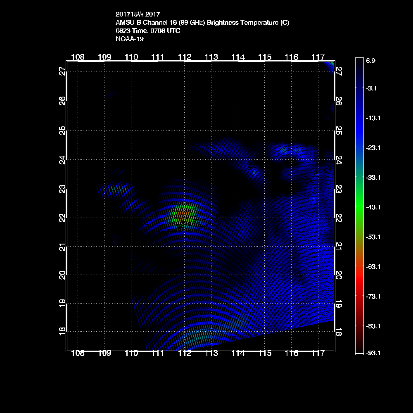Click the -23.1 label on the colorbar
Screen dimensions: 413x413
pyautogui.click(x=372, y=147)
